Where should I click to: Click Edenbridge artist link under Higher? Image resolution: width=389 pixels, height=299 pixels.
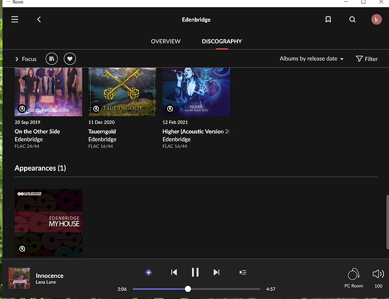click(176, 140)
